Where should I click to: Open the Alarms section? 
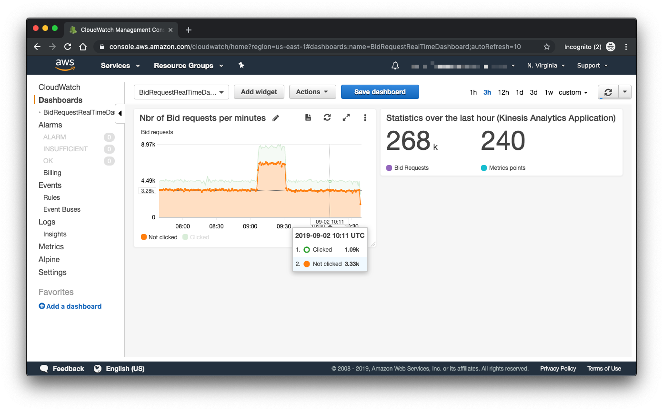(50, 125)
